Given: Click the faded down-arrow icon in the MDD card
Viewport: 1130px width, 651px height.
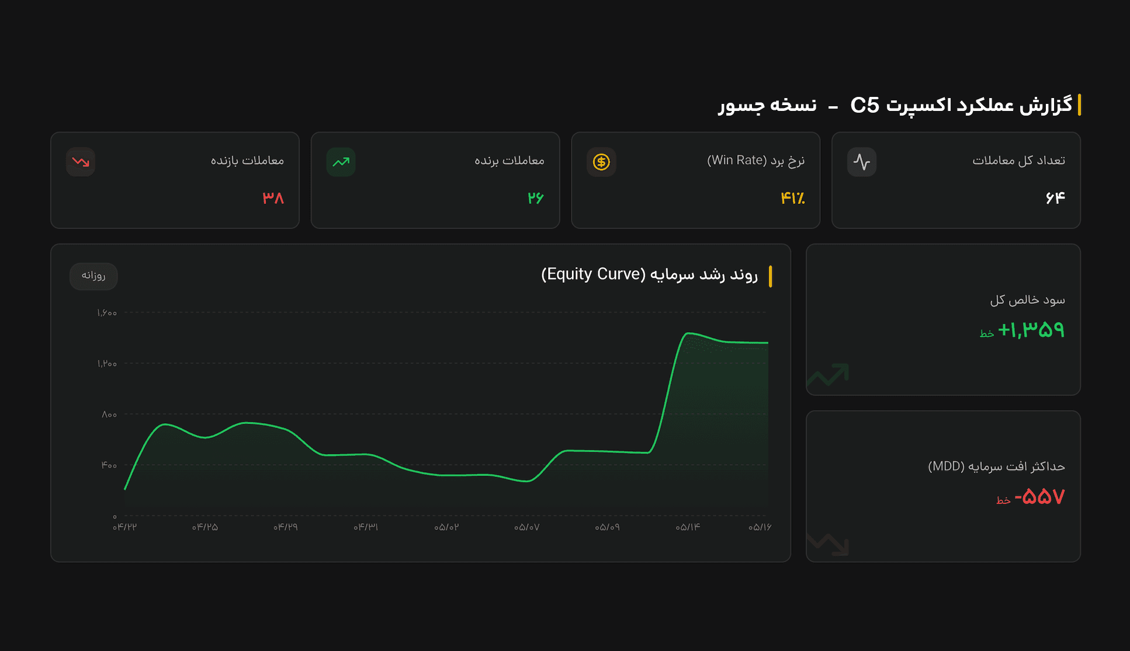Looking at the screenshot, I should [828, 544].
